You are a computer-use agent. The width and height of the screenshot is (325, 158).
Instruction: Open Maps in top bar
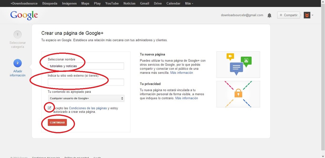[85, 3]
